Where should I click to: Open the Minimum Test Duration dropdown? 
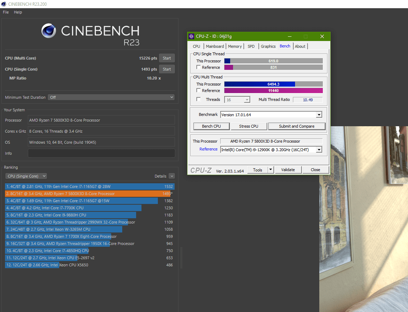111,97
